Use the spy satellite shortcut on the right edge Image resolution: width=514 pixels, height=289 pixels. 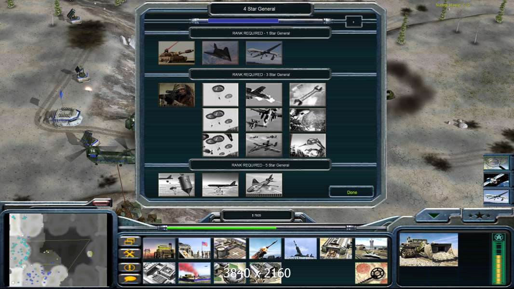(x=496, y=180)
